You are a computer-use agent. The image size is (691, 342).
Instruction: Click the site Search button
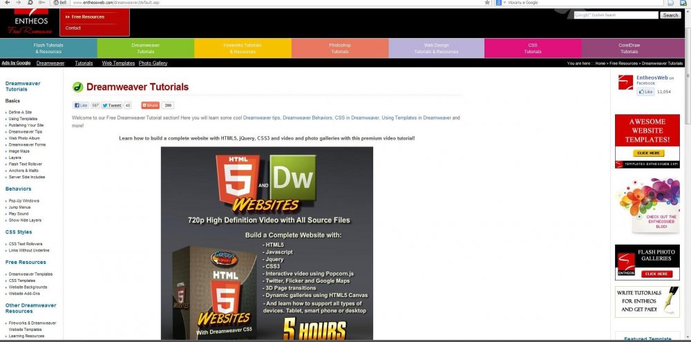pos(670,15)
